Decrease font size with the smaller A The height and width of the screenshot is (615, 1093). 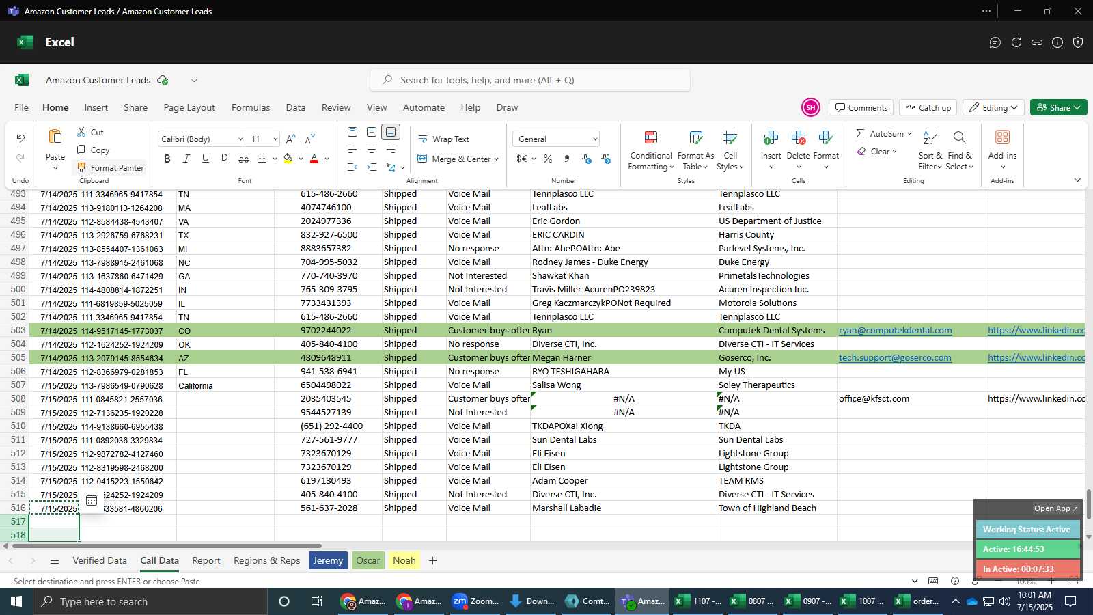coord(310,139)
